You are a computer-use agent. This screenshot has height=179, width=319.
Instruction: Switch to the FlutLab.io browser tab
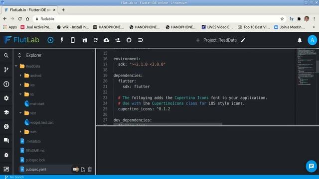pos(30,10)
